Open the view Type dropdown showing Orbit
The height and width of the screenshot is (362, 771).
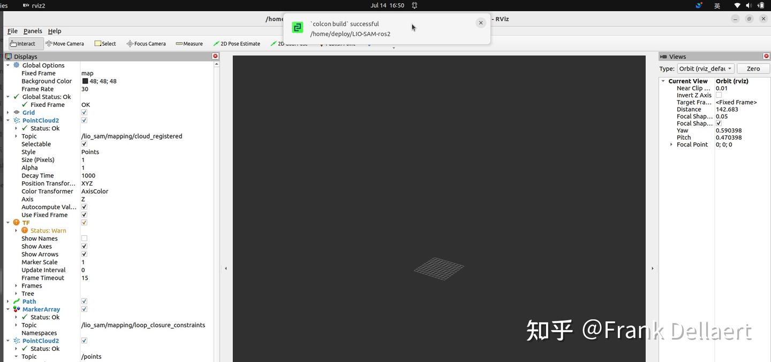tap(705, 68)
